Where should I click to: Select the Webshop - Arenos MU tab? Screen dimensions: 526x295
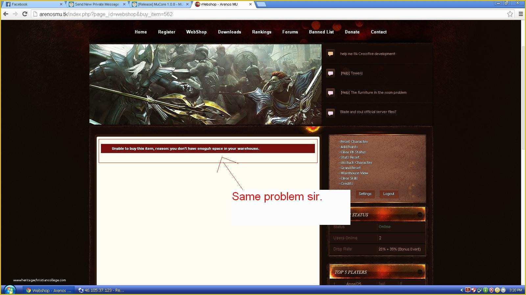click(x=224, y=4)
